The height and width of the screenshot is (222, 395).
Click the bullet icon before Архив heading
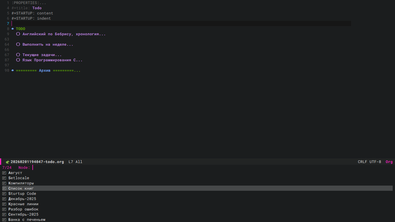point(13,71)
